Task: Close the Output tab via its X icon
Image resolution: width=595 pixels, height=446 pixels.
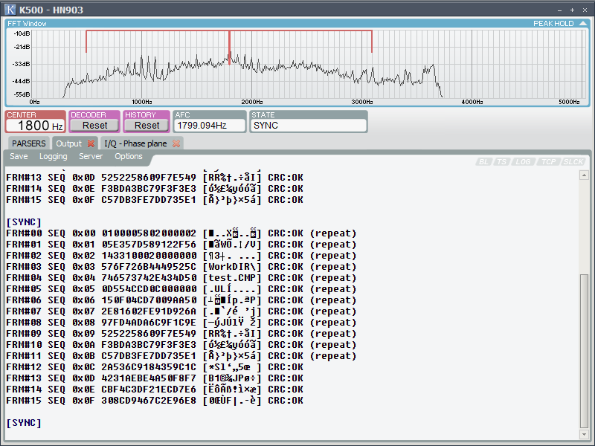Action: pos(90,143)
